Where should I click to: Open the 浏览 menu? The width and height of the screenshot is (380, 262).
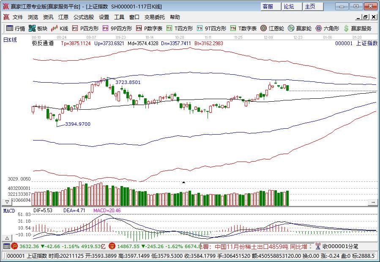(33, 17)
